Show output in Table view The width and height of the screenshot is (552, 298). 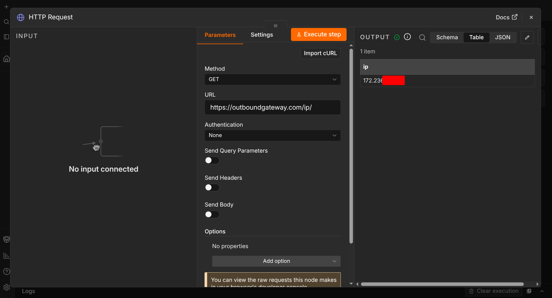(x=476, y=37)
